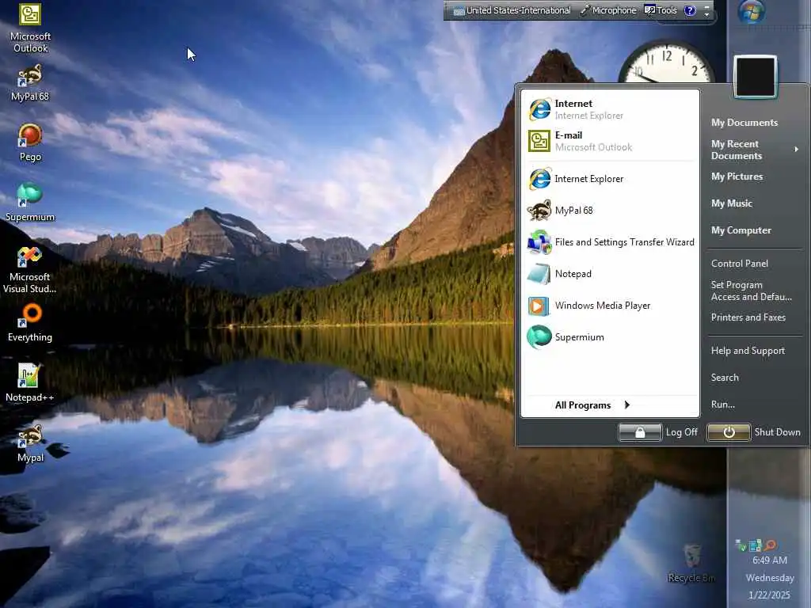This screenshot has width=811, height=608.
Task: Click the green checkmark tray icon
Action: (741, 545)
